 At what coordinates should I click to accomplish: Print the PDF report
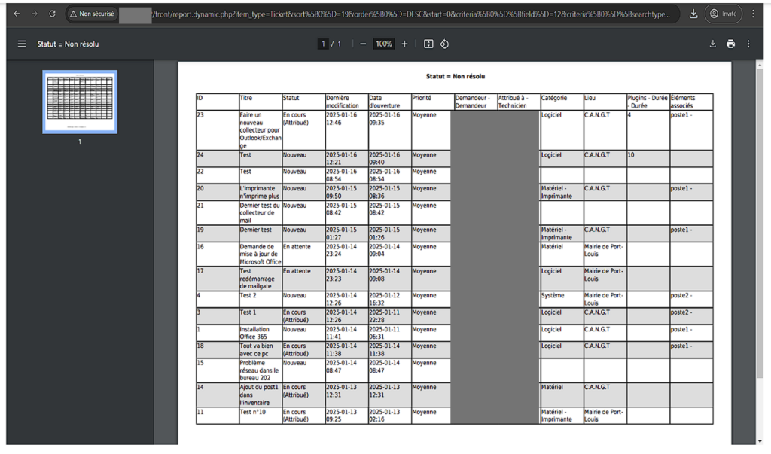coord(730,44)
